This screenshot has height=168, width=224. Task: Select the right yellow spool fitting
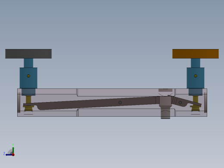coord(196,108)
